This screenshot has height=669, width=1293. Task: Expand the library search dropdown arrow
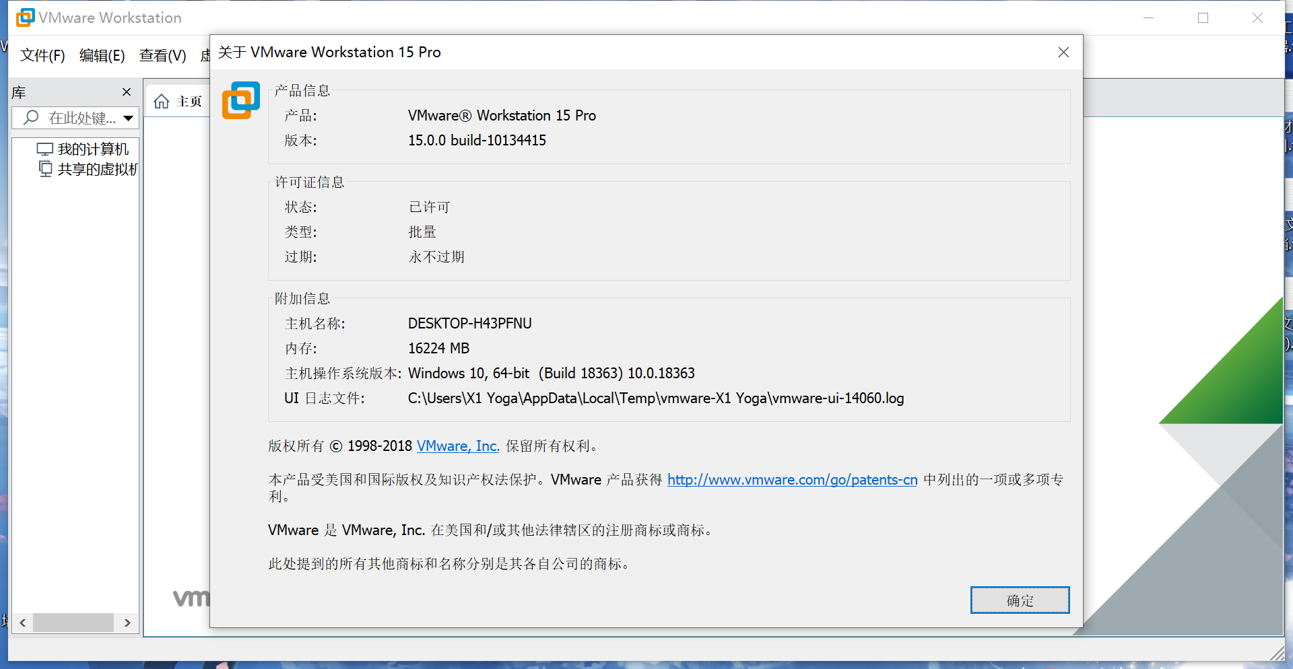click(x=129, y=118)
